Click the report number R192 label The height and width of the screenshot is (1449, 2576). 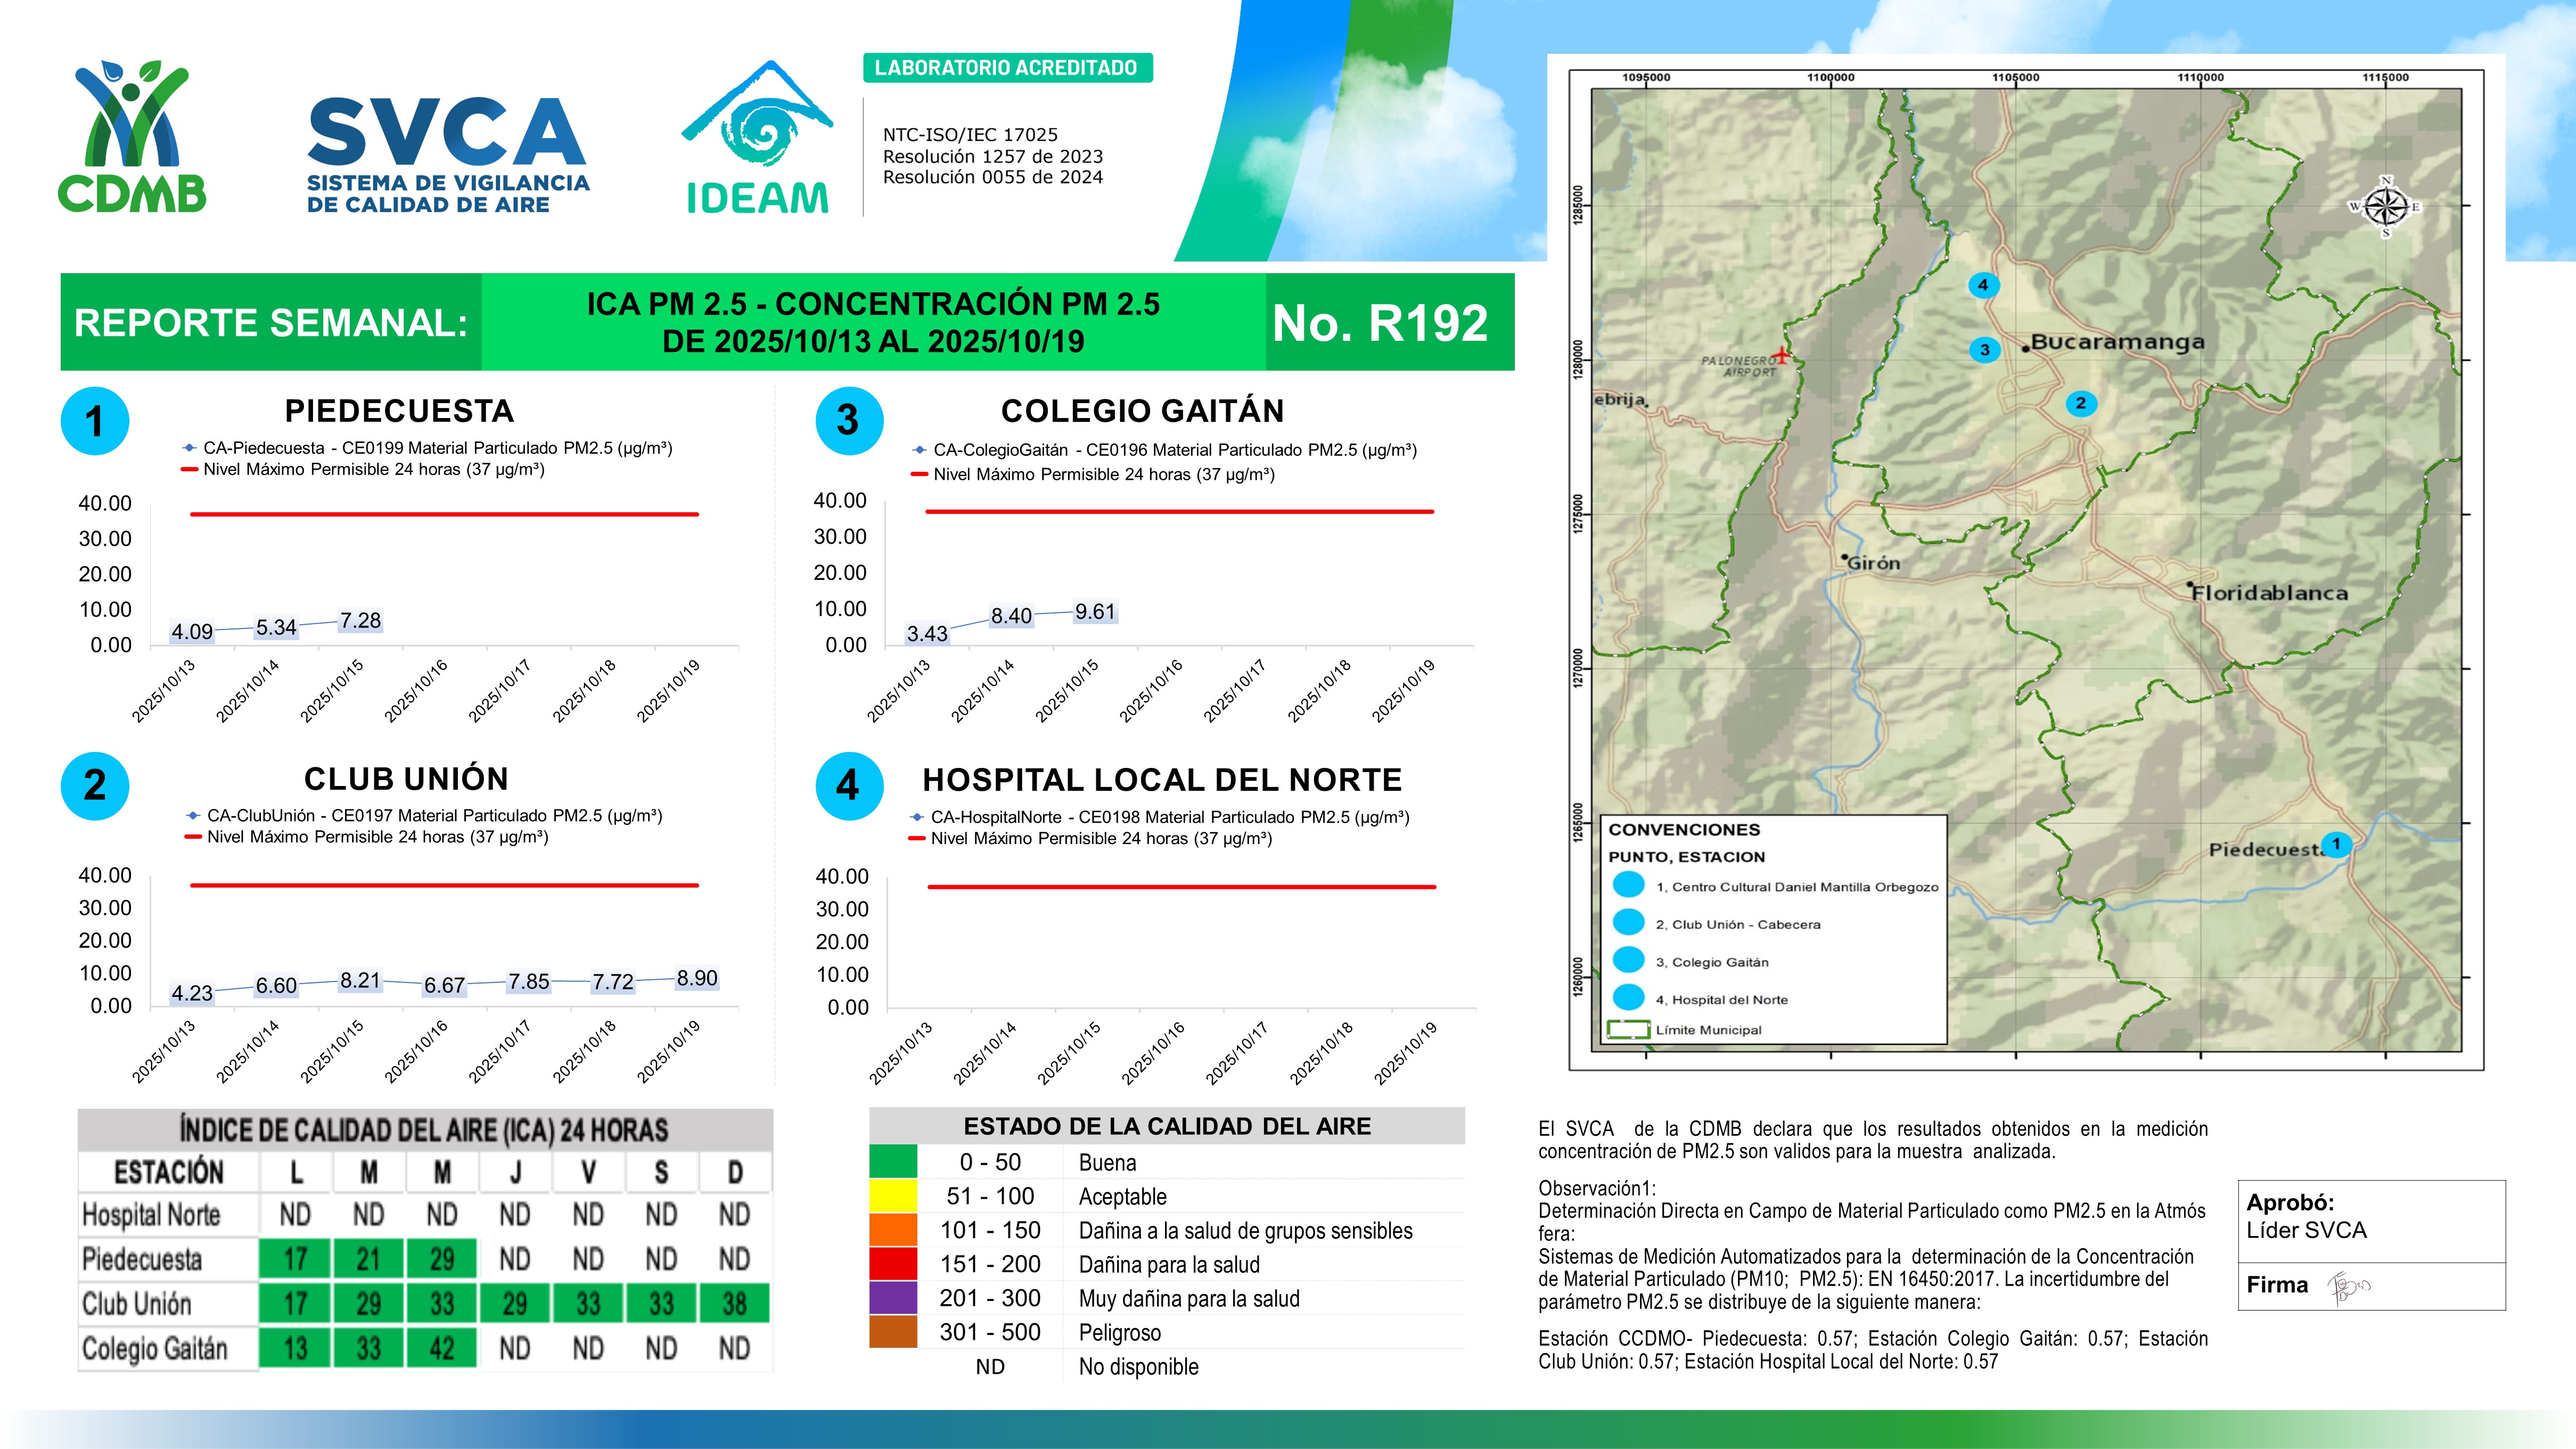click(x=1380, y=323)
